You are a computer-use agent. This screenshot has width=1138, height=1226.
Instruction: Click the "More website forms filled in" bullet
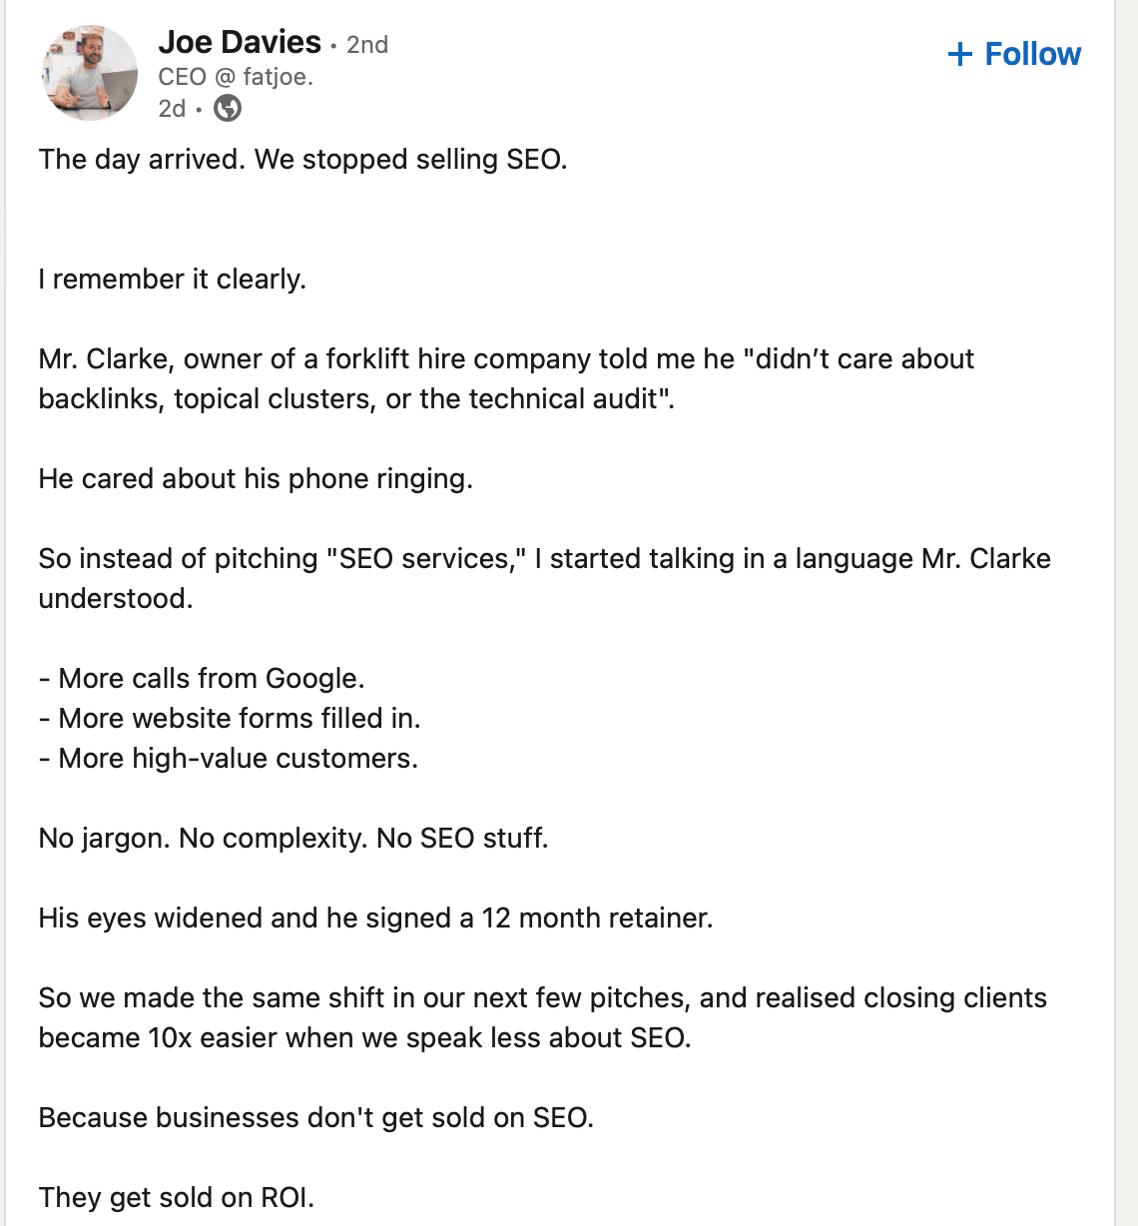230,719
